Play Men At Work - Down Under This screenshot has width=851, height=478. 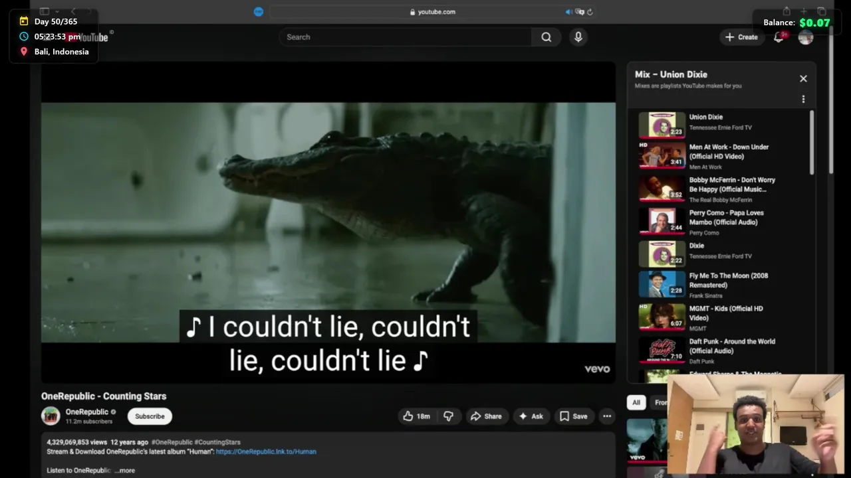pyautogui.click(x=721, y=157)
